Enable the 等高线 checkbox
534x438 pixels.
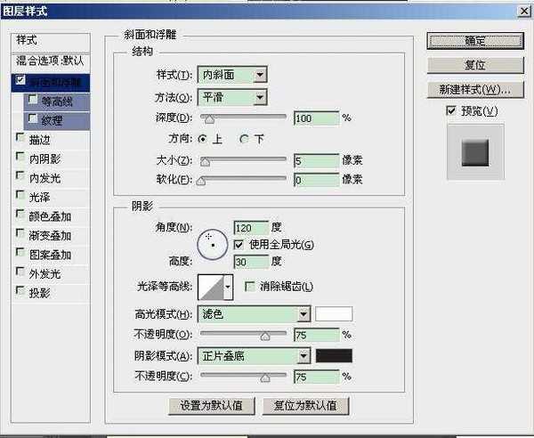[x=33, y=99]
